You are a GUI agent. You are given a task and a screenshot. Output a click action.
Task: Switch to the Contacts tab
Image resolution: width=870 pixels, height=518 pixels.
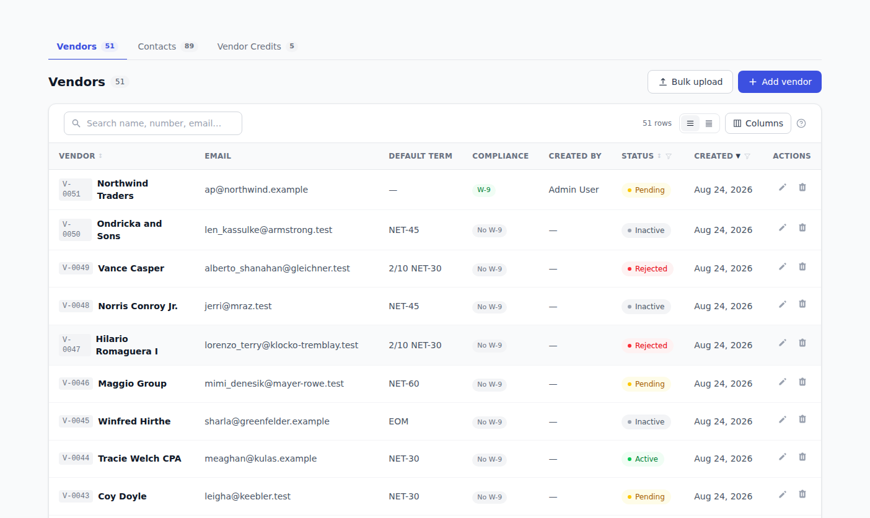pos(167,46)
